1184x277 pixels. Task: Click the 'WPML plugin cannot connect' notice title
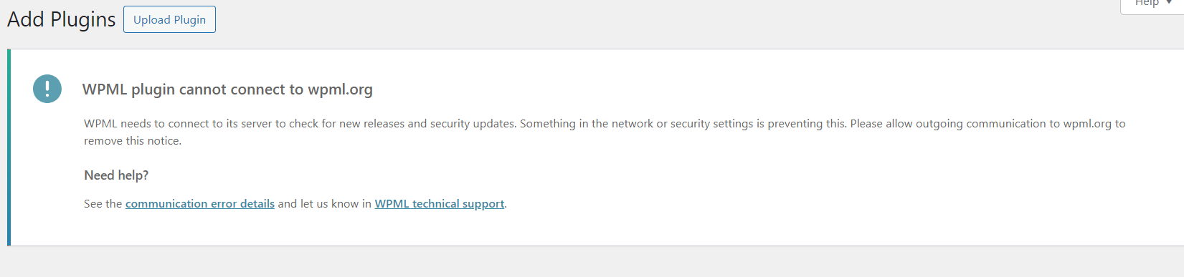227,89
